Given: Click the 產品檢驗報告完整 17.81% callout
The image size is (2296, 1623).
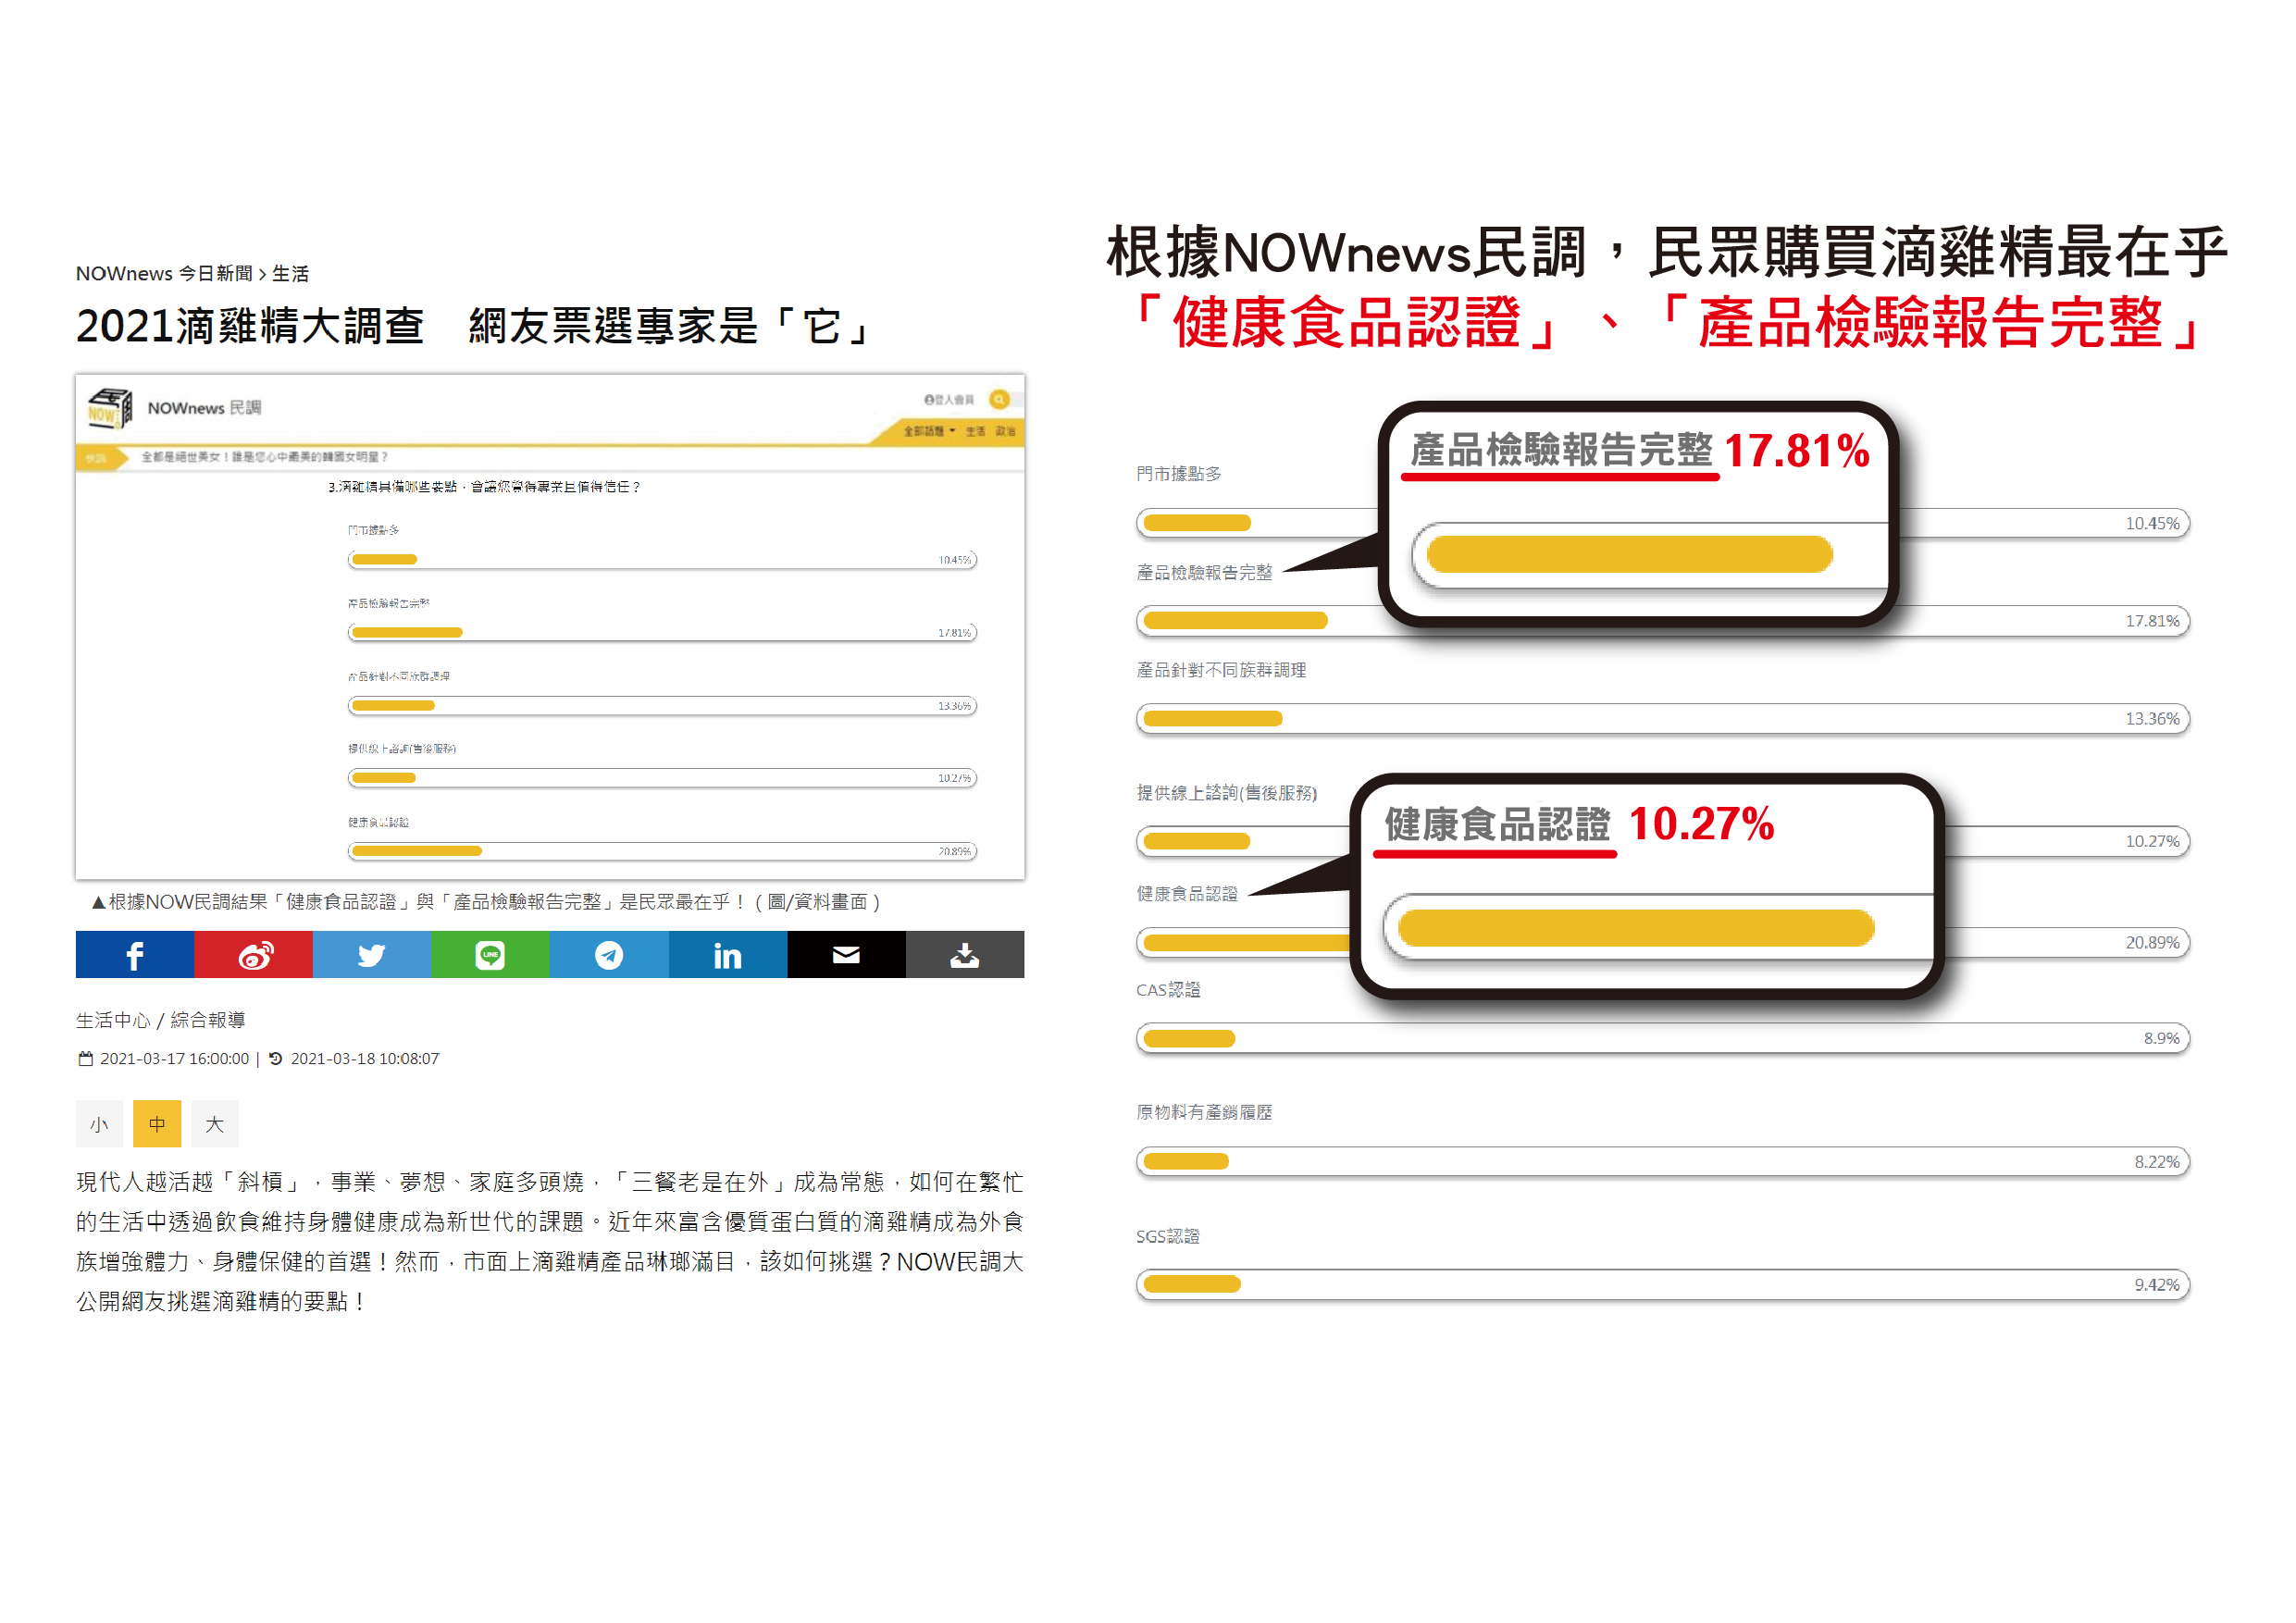Looking at the screenshot, I should pyautogui.click(x=1639, y=514).
